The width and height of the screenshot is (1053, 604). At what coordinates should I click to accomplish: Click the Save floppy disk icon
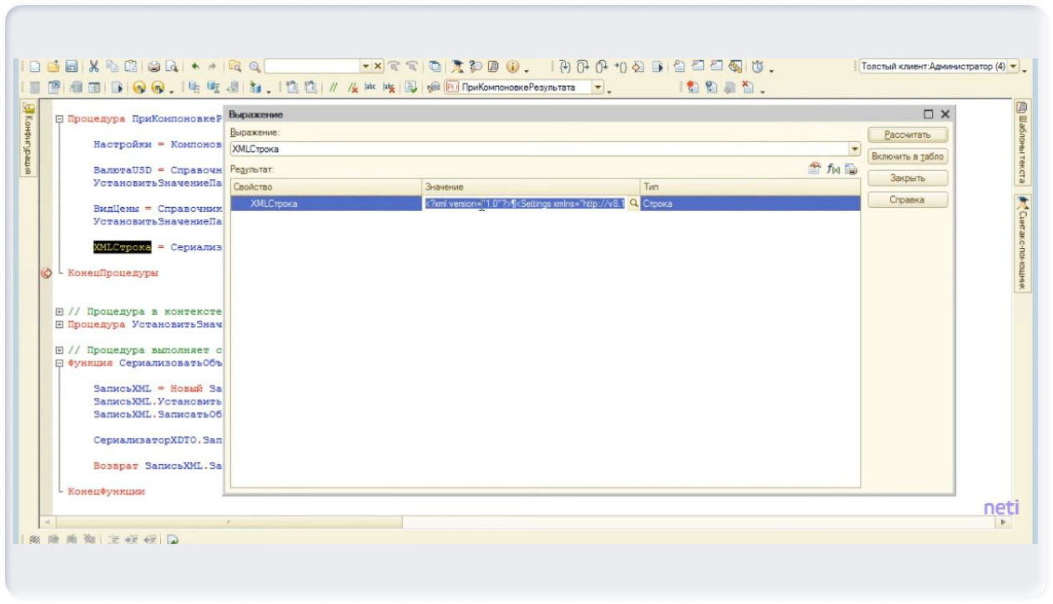[71, 67]
